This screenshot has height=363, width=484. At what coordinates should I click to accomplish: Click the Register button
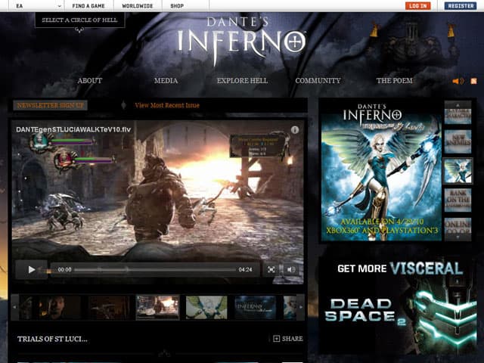pyautogui.click(x=460, y=5)
